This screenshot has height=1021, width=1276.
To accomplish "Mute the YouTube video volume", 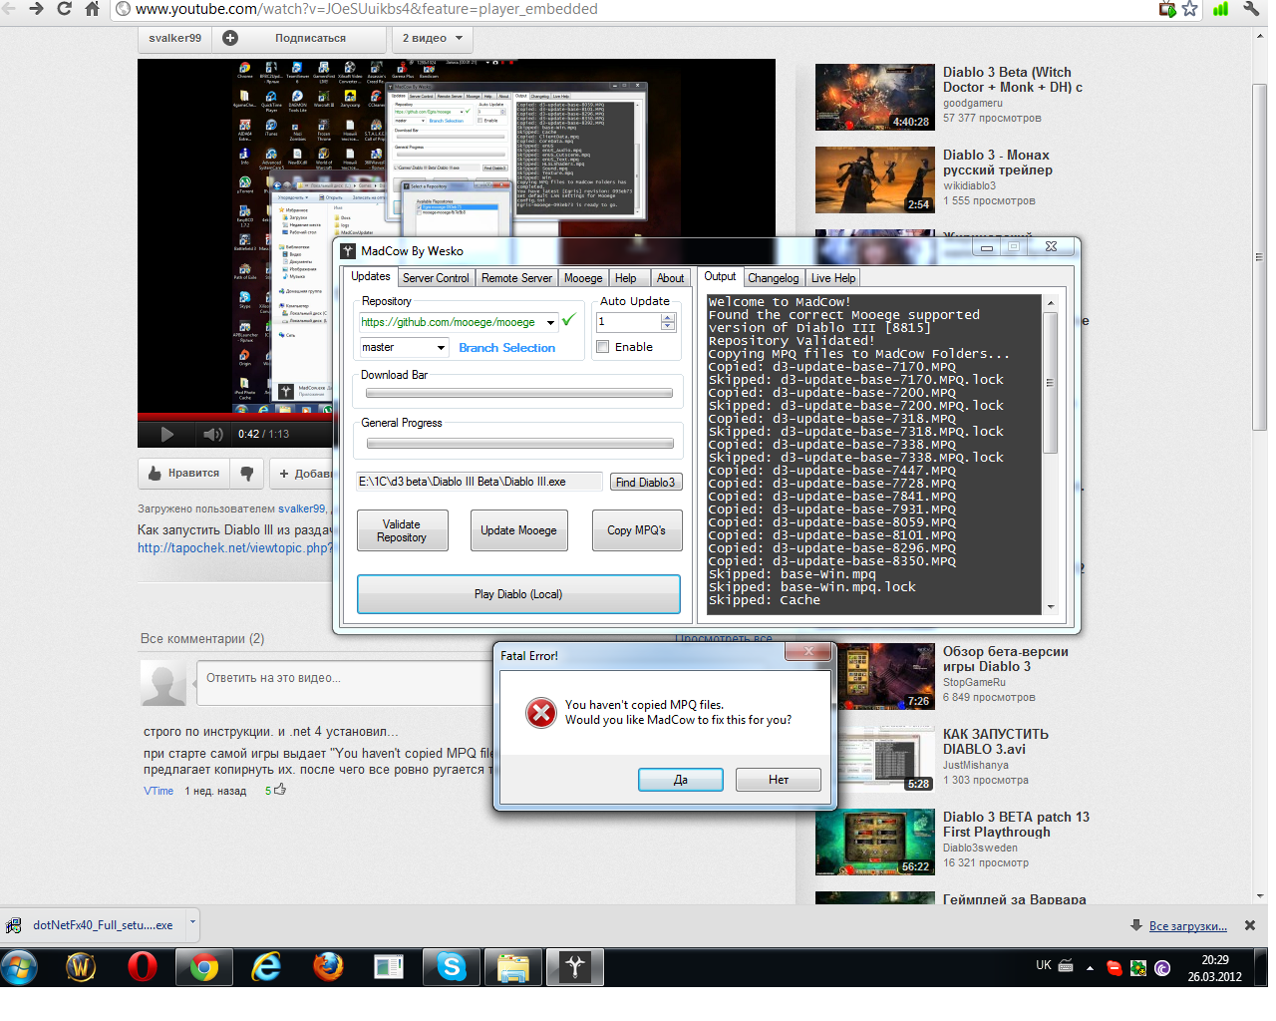I will (212, 434).
